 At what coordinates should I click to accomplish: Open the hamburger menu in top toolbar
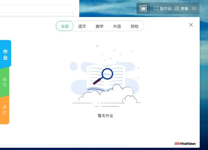point(194,8)
